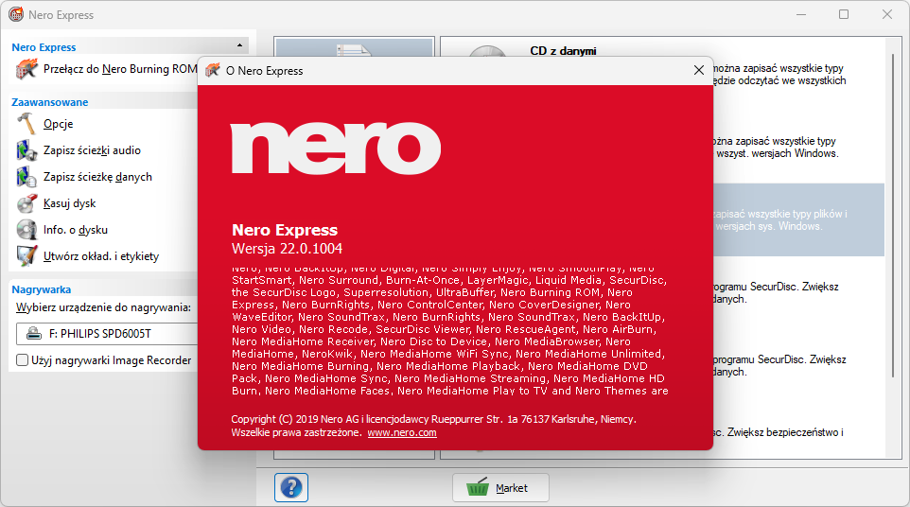The height and width of the screenshot is (507, 910).
Task: Click the large nero logo in dialog
Action: coord(336,148)
